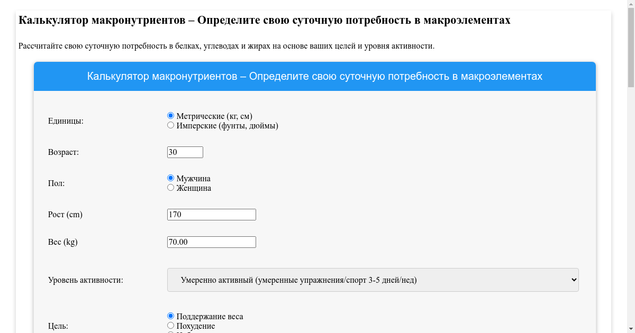The height and width of the screenshot is (333, 635).
Task: Click the blue calculator title banner
Action: click(315, 77)
